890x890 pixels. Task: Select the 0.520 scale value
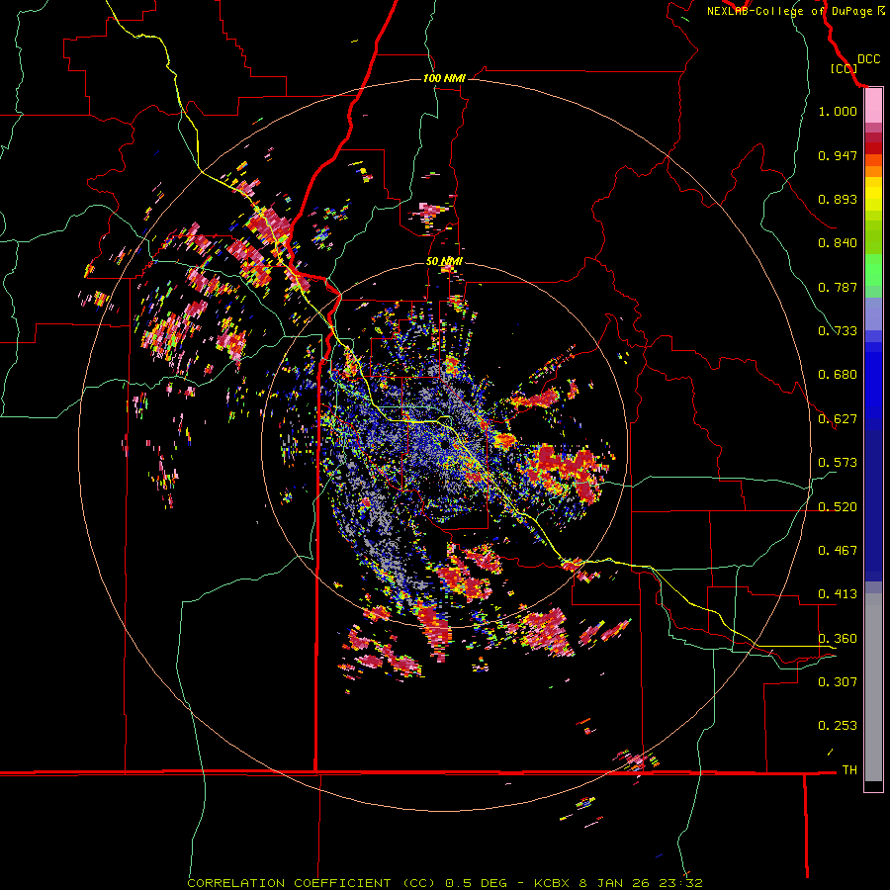tap(838, 507)
